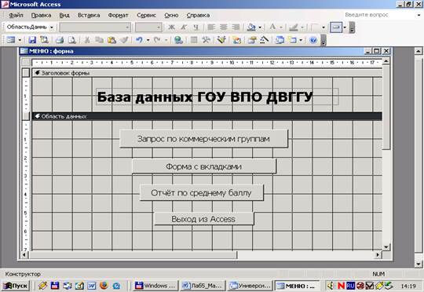Toggle Underline (Ч) formatting

[x=196, y=27]
